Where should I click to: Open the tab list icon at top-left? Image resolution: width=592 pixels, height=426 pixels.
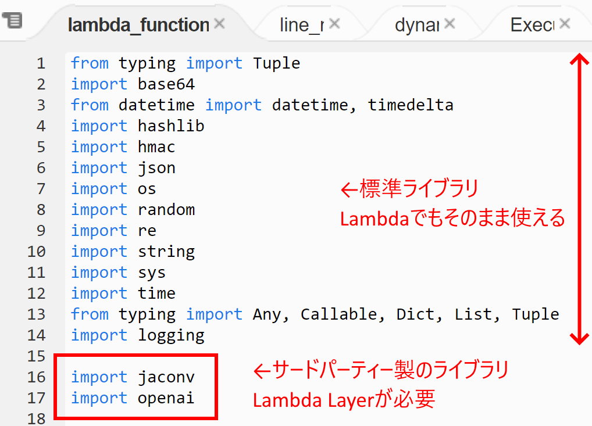tap(13, 20)
